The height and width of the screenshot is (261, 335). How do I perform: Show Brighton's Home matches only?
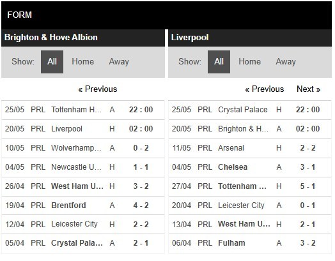[82, 62]
